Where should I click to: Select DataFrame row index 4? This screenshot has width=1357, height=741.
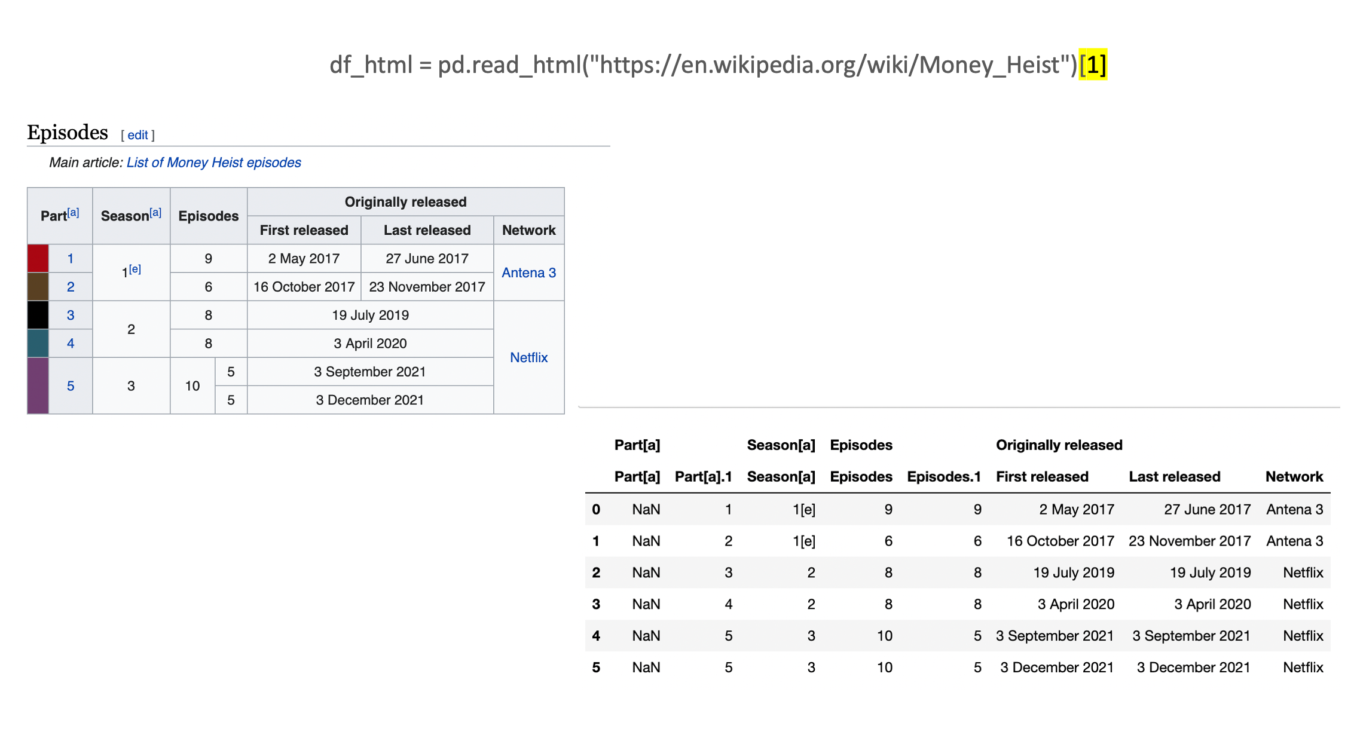point(596,636)
